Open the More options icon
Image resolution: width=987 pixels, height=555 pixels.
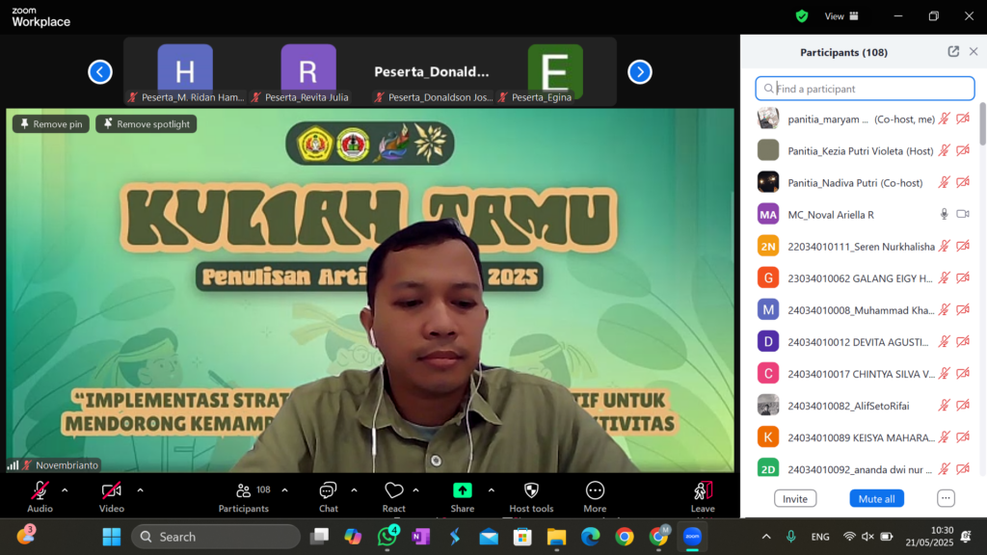tap(595, 491)
